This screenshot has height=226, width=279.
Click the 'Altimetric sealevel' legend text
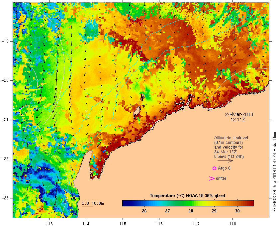[231, 138]
